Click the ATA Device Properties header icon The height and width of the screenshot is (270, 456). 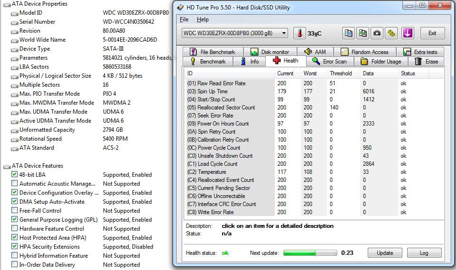coord(7,4)
